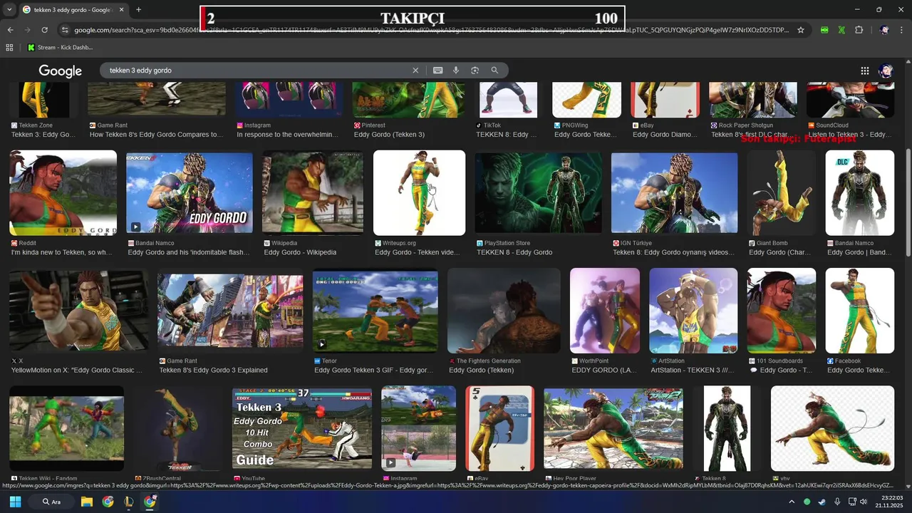The height and width of the screenshot is (513, 912).
Task: Clear the Google search box text
Action: [x=415, y=71]
